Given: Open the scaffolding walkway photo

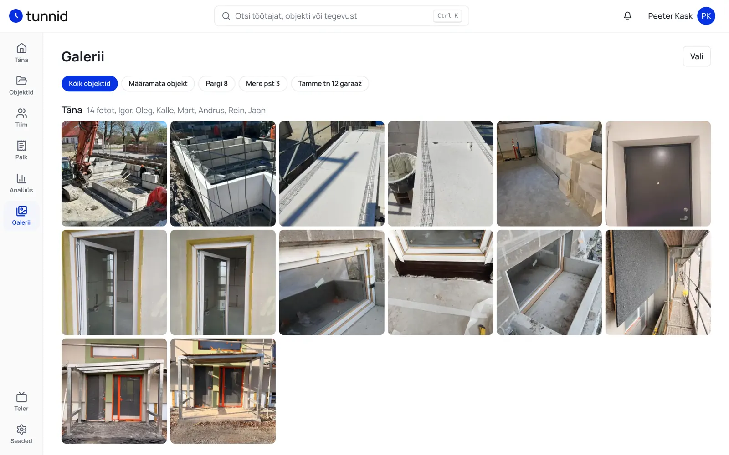Looking at the screenshot, I should [x=658, y=283].
